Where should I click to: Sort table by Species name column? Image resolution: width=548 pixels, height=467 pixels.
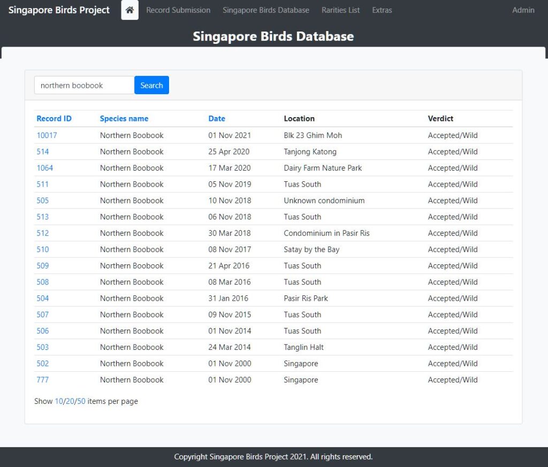point(124,119)
